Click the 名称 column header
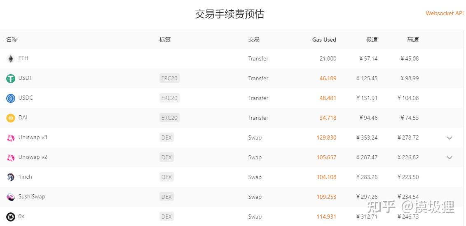This screenshot has height=226, width=466. (12, 40)
